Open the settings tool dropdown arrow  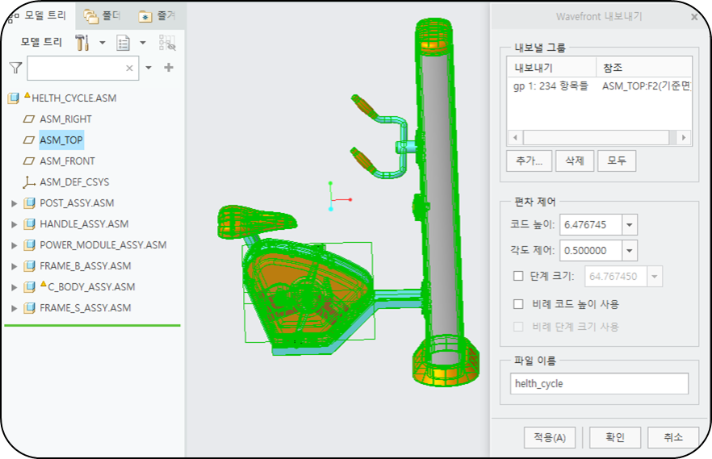pyautogui.click(x=103, y=43)
